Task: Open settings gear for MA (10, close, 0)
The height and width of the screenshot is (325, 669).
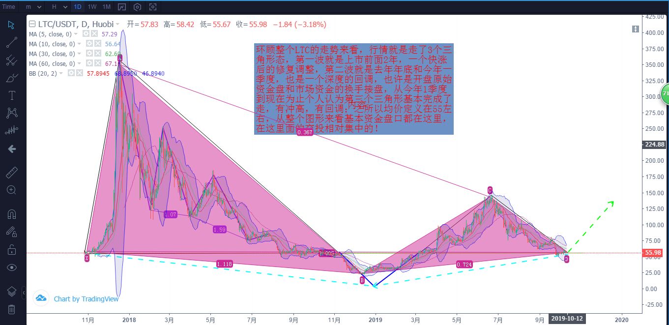Action: (89, 44)
